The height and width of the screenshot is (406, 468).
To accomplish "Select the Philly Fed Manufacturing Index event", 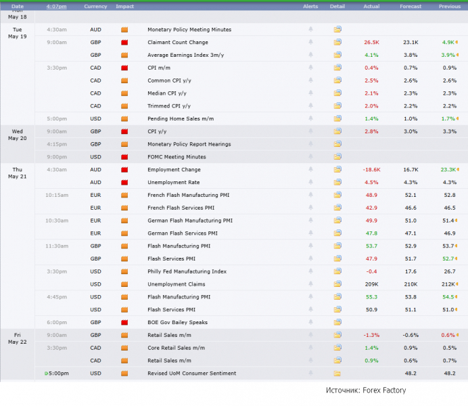I will pos(187,271).
